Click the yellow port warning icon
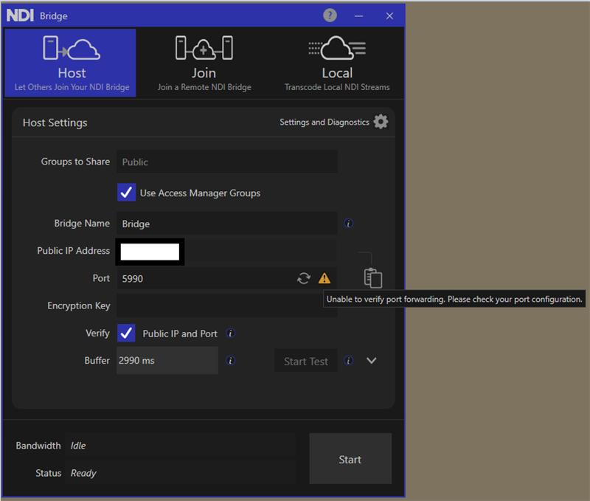 pyautogui.click(x=324, y=278)
